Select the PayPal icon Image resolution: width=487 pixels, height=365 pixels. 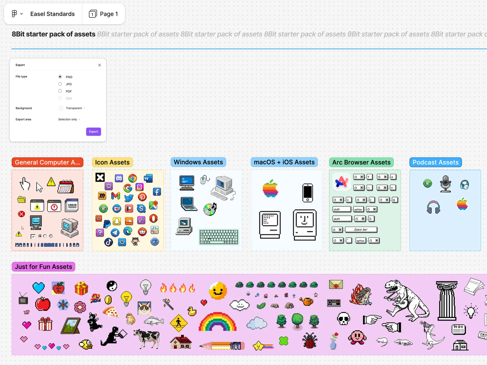[107, 224]
